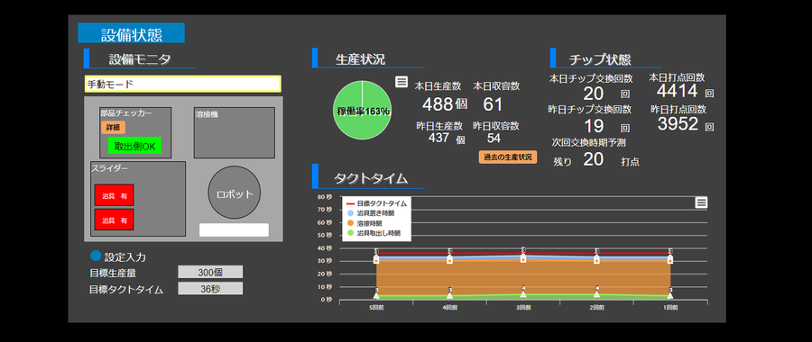The width and height of the screenshot is (812, 342).
Task: Click the 80 秒 axis label
Action: tap(325, 197)
